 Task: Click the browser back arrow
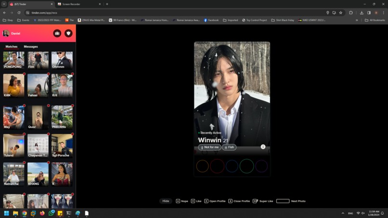4,13
